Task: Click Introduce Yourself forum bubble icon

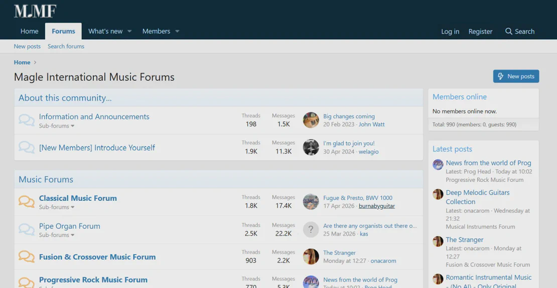Action: coord(27,148)
